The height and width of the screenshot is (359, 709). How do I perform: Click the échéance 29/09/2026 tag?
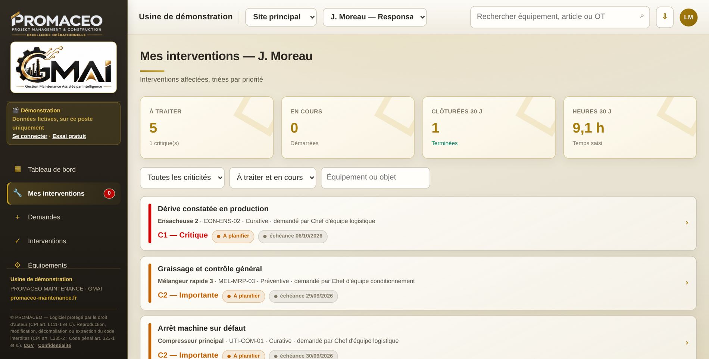[x=303, y=296]
